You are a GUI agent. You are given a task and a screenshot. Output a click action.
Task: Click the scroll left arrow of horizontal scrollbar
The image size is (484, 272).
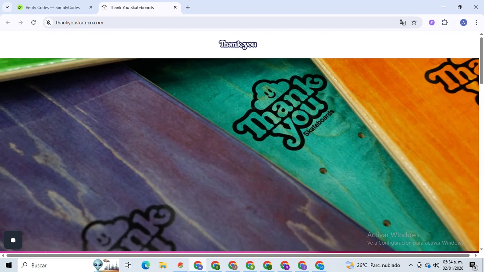3,256
